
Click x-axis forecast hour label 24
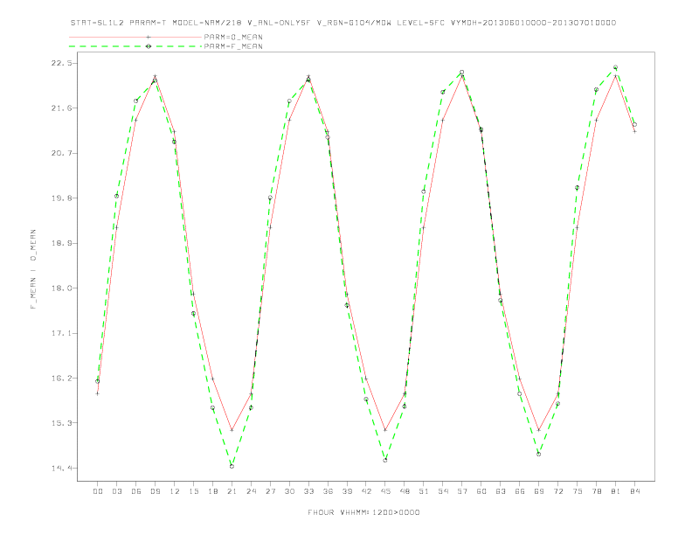(x=251, y=491)
